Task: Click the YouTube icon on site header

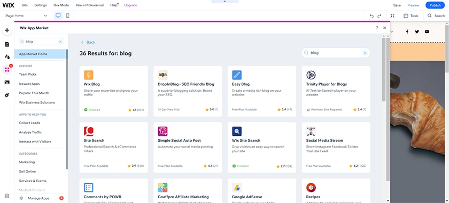Action: (427, 31)
